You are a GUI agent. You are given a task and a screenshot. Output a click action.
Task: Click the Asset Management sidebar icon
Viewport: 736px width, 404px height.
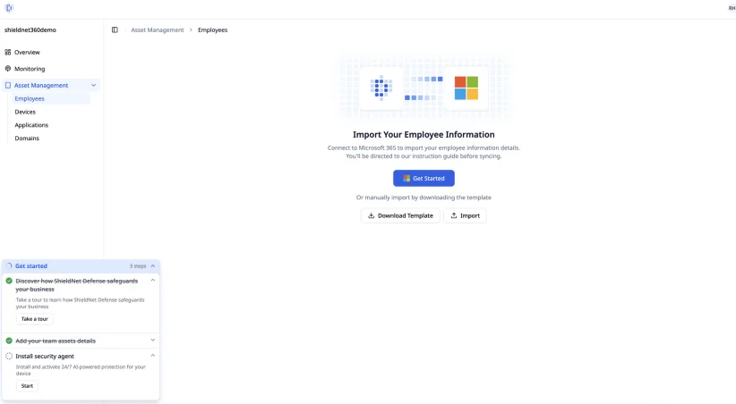pos(8,85)
